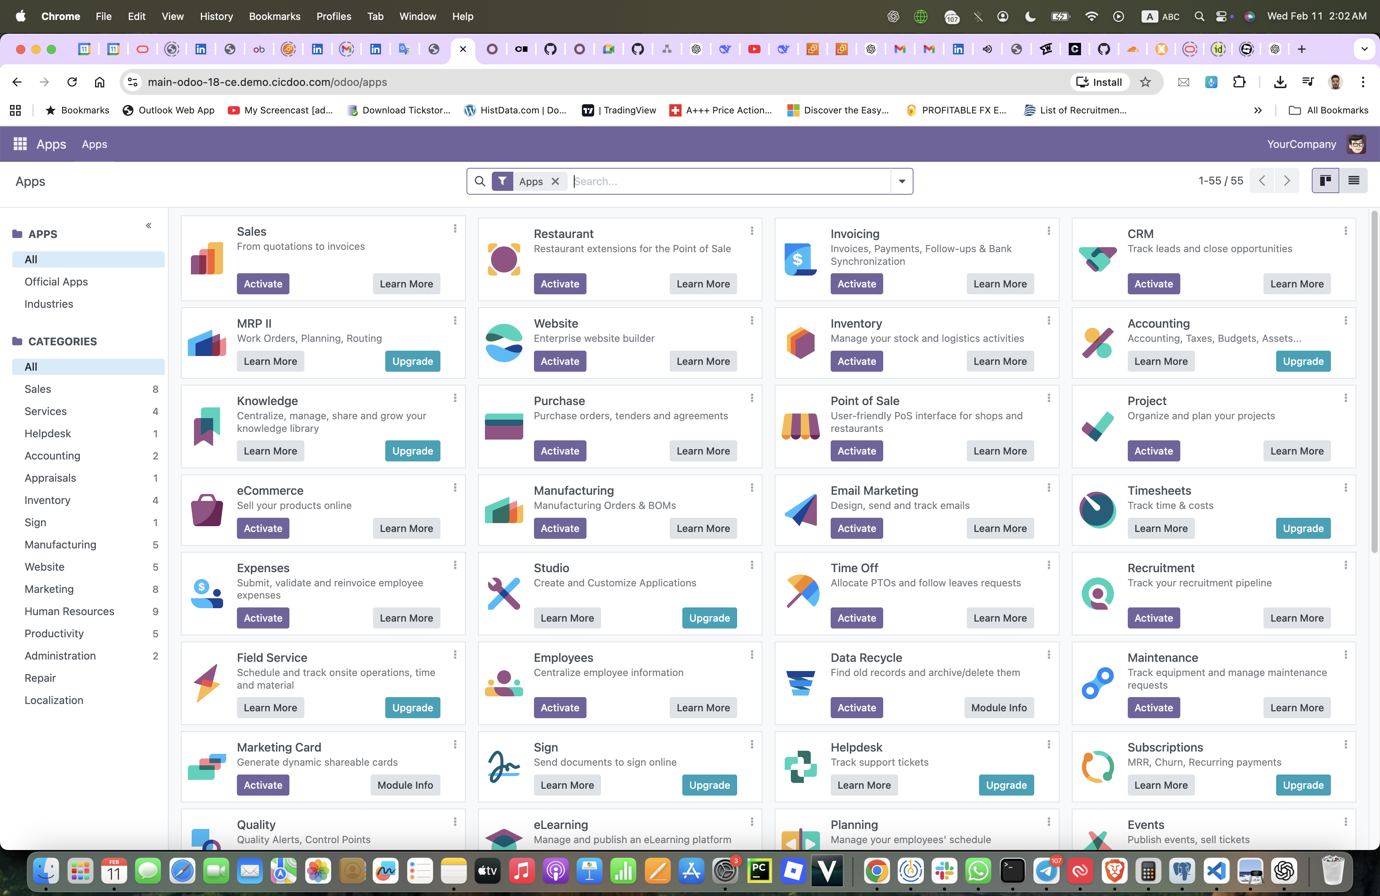Click the Studio tools icon
This screenshot has height=896, width=1380.
(503, 594)
